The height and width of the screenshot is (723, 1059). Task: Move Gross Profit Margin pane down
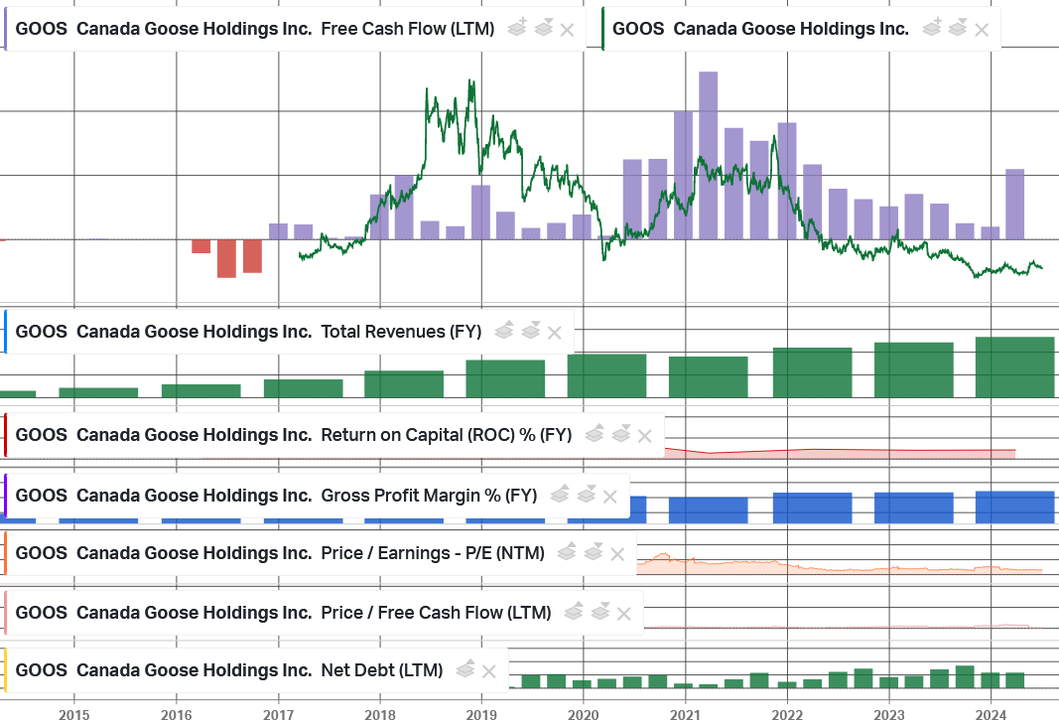[x=587, y=495]
